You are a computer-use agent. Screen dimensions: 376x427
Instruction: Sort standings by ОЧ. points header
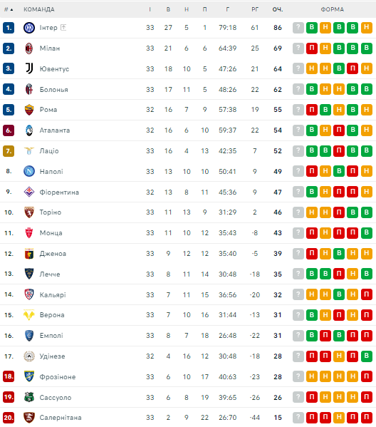[x=278, y=9]
